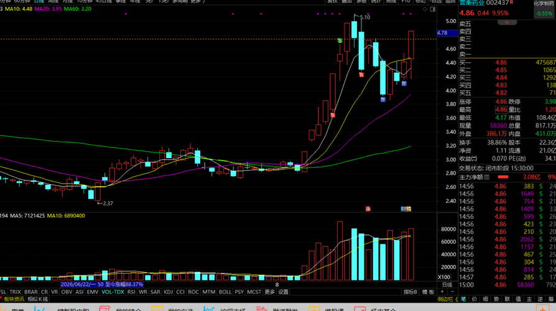
Task: Click the MA60: 3.20 legend
Action: [77, 9]
